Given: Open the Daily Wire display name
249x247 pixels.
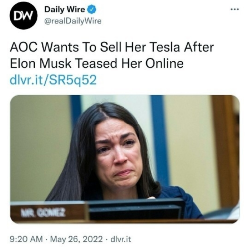Looking at the screenshot, I should [x=65, y=10].
